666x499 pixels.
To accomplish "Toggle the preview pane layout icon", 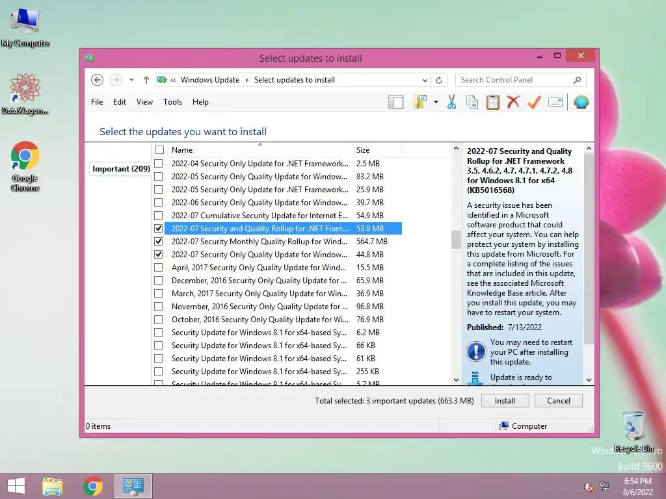I will click(x=396, y=102).
